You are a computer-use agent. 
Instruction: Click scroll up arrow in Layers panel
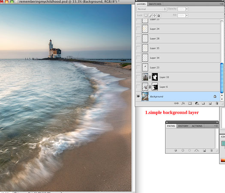point(222,95)
